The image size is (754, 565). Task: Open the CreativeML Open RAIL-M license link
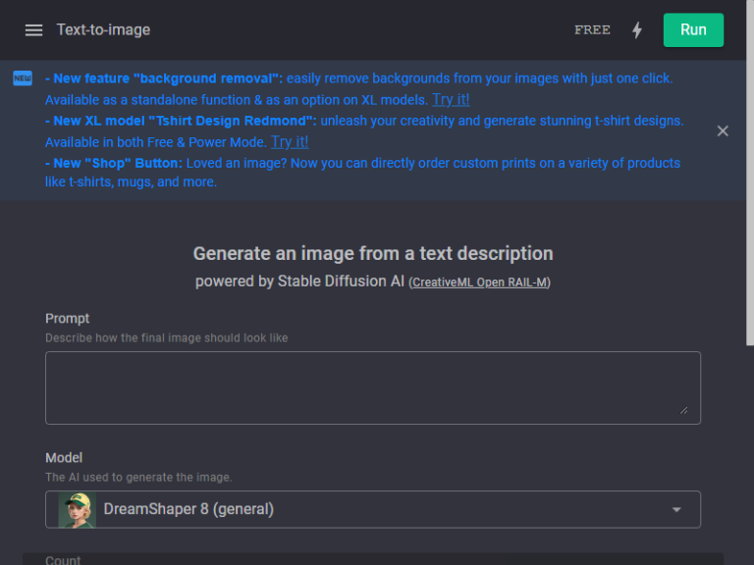479,282
